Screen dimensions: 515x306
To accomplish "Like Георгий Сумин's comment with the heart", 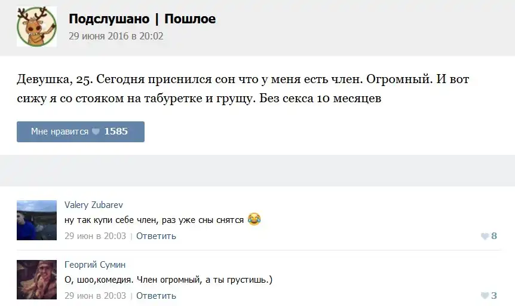I will pyautogui.click(x=485, y=296).
